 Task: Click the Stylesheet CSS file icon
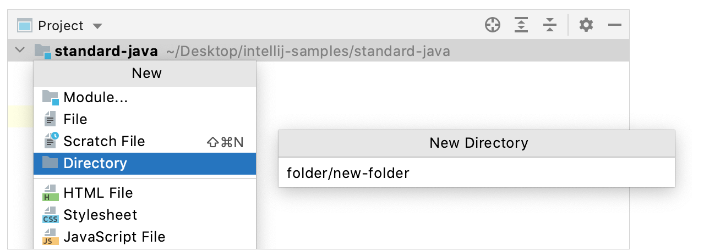50,215
